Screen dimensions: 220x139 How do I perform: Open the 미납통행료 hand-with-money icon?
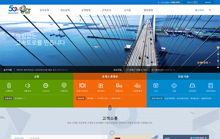coord(137,86)
